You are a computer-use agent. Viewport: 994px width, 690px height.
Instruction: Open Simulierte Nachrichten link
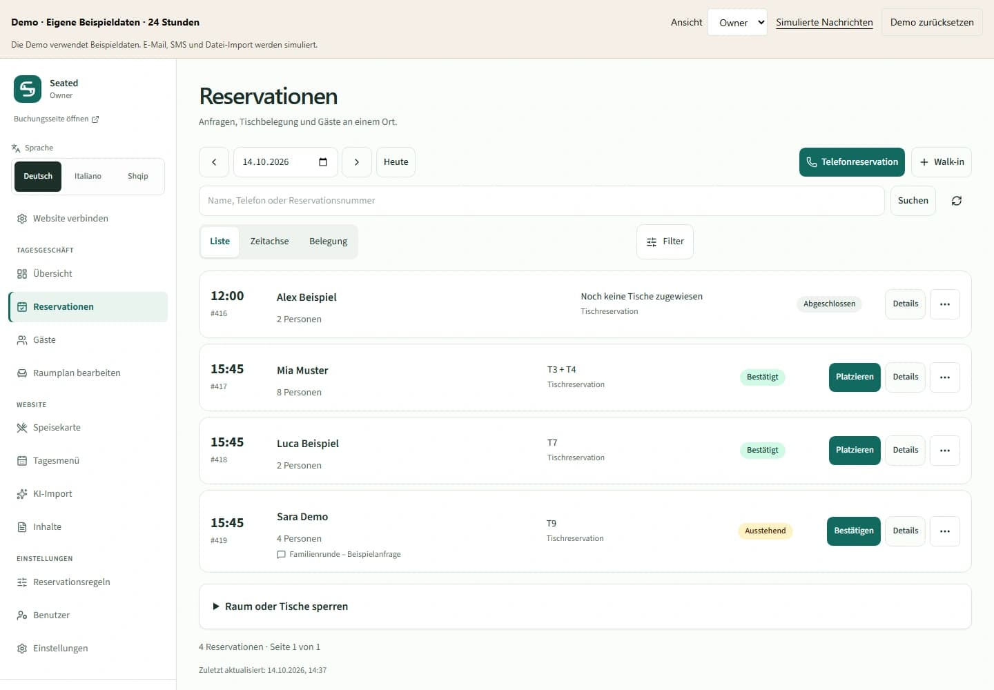pos(824,22)
